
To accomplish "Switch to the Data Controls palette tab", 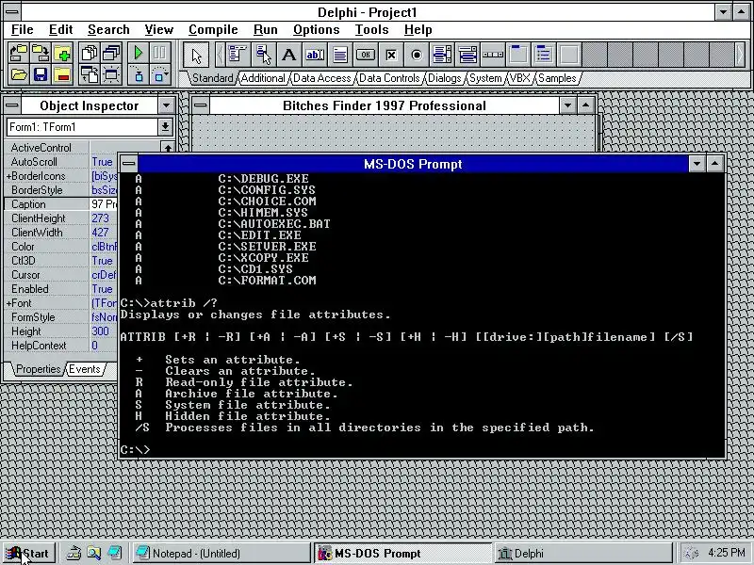I will click(389, 78).
